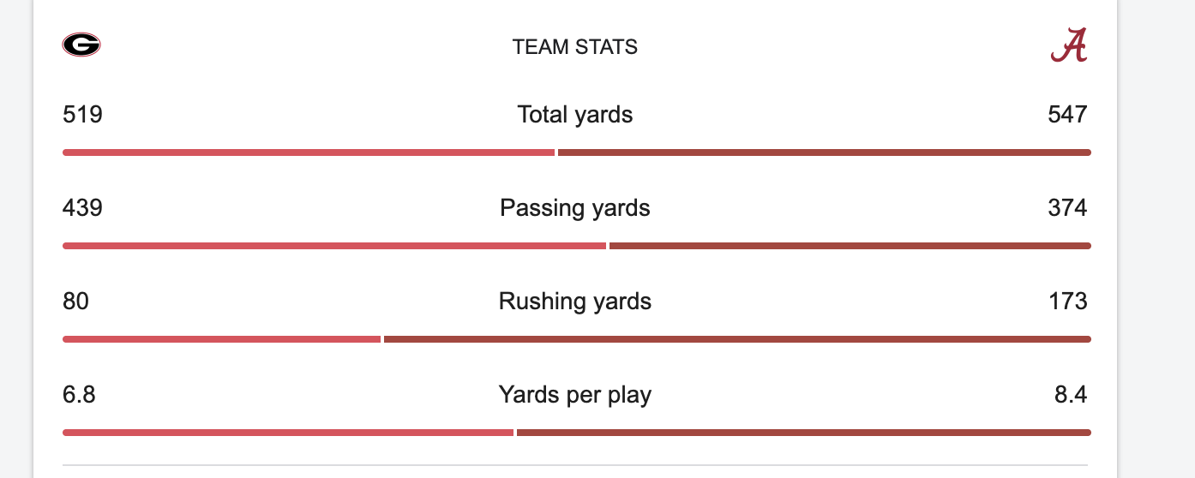This screenshot has height=478, width=1195.
Task: Select the Yards per play label
Action: (574, 395)
